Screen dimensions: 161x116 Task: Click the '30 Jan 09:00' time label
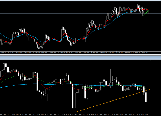point(137,115)
